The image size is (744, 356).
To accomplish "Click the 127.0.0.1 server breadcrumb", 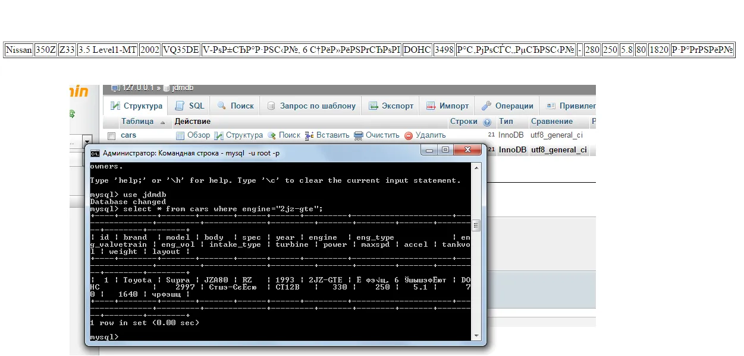I will [139, 88].
